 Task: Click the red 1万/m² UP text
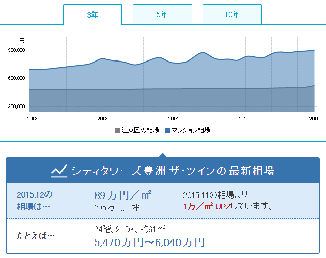pos(207,207)
